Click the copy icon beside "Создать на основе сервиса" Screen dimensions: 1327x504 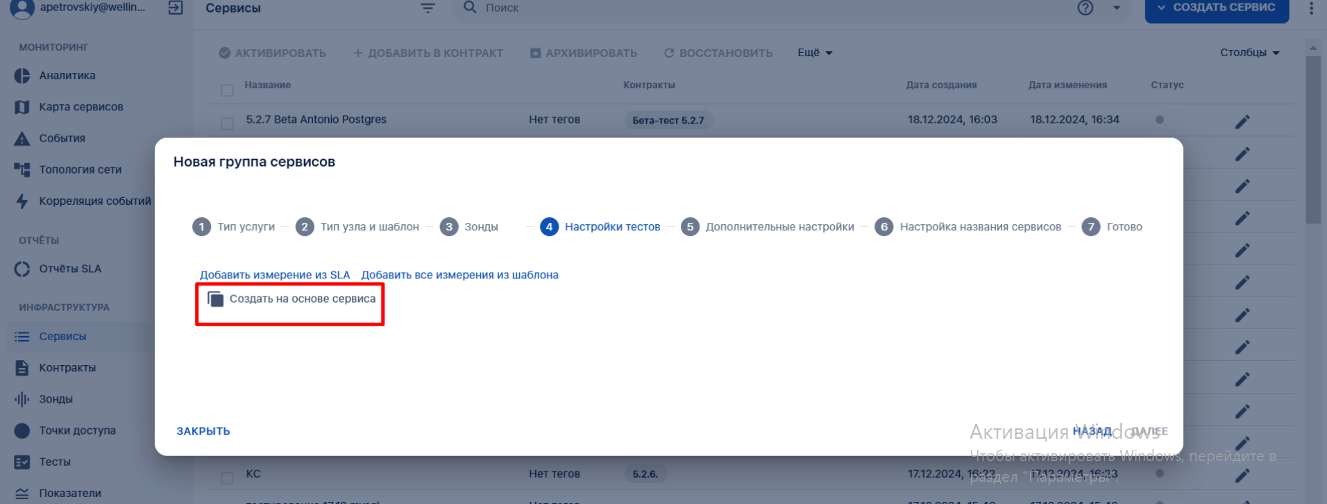[216, 299]
